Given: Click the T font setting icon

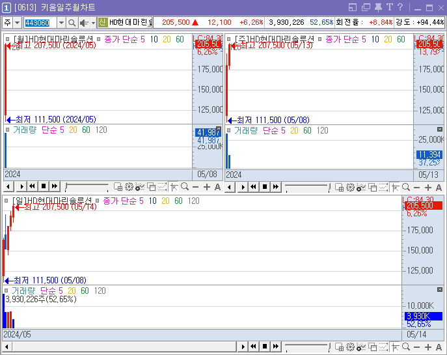Looking at the screenshot, I should [x=390, y=7].
